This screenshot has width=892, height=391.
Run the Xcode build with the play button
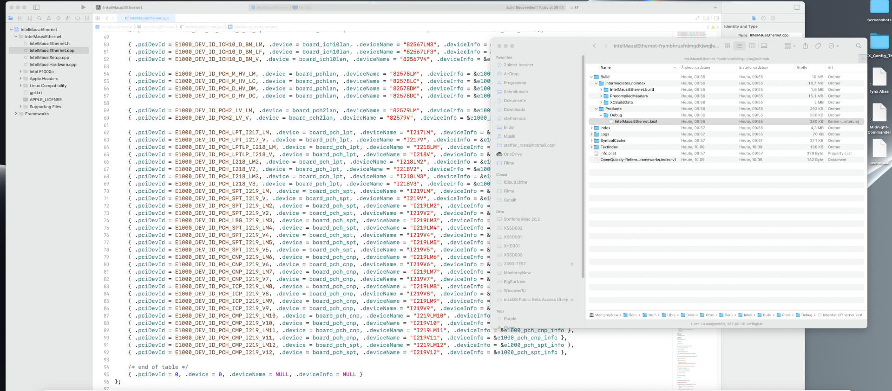pyautogui.click(x=83, y=7)
